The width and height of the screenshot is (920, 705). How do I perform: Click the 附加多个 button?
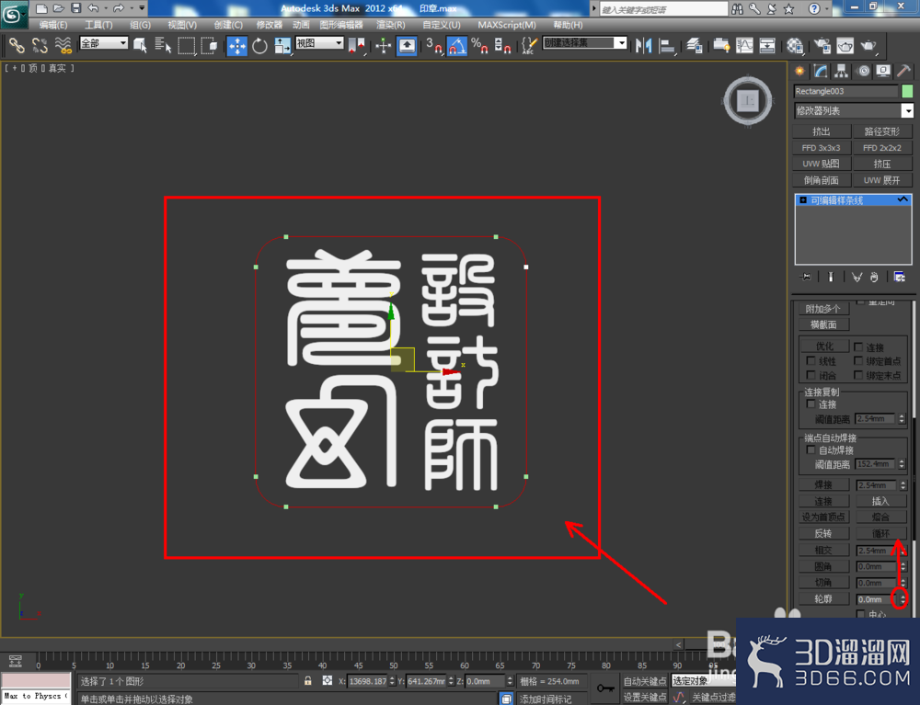pyautogui.click(x=822, y=309)
